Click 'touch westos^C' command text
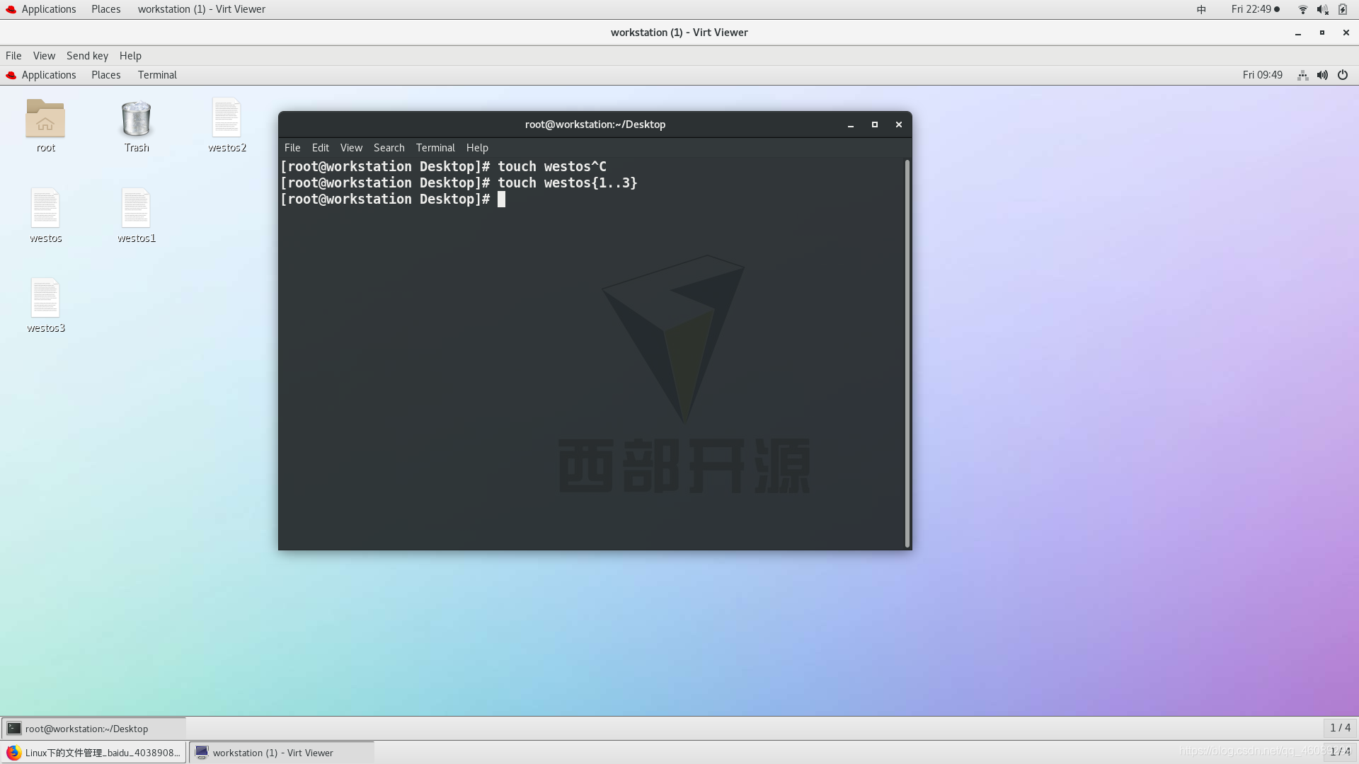Image resolution: width=1359 pixels, height=764 pixels. tap(551, 167)
